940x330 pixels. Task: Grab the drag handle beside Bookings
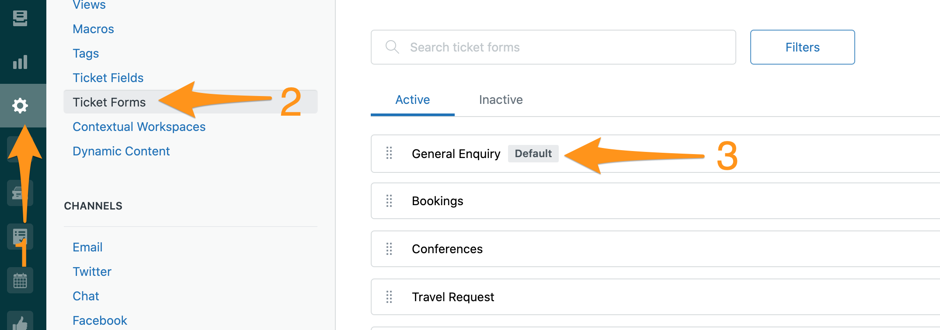pos(389,201)
